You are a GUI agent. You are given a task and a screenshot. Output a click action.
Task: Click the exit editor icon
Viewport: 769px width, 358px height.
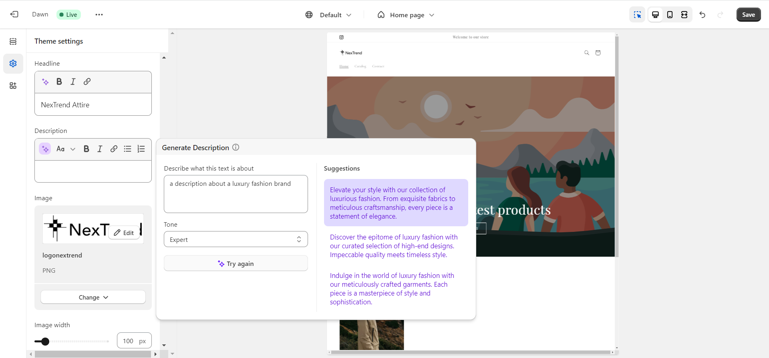click(14, 14)
